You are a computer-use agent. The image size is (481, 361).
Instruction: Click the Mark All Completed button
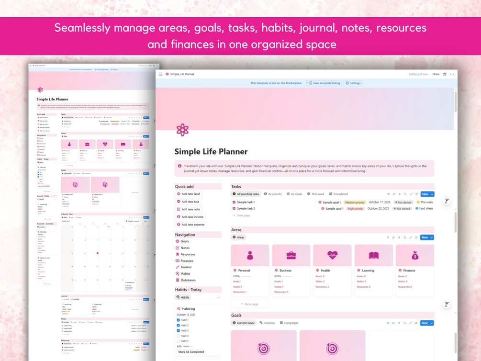tap(191, 352)
